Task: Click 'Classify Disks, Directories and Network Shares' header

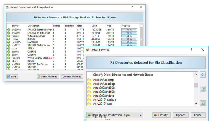Action: [x=123, y=75]
